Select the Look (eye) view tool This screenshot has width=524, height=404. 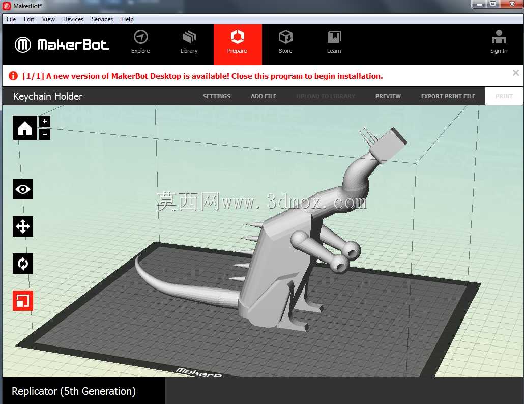pyautogui.click(x=23, y=189)
